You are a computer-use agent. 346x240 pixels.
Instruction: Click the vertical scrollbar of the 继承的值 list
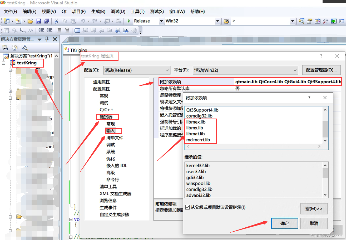(x=325, y=180)
